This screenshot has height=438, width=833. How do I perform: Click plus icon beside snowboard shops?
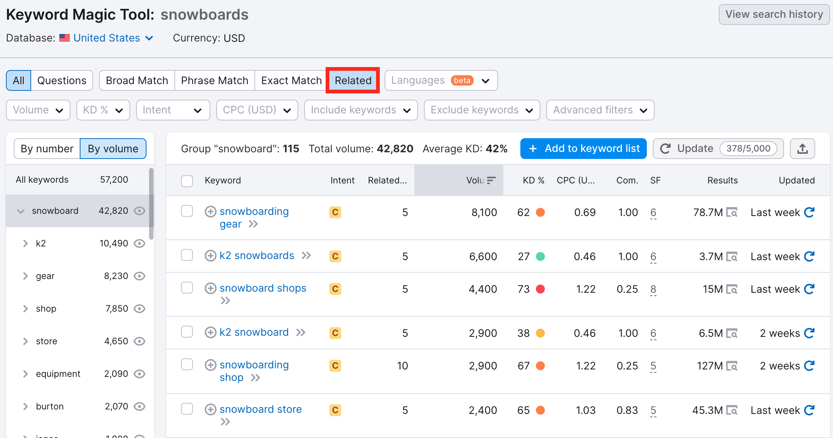click(211, 288)
